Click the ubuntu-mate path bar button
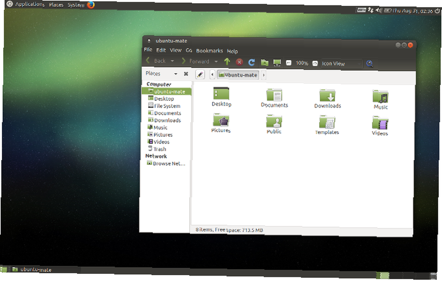Image resolution: width=442 pixels, height=281 pixels. pyautogui.click(x=239, y=75)
